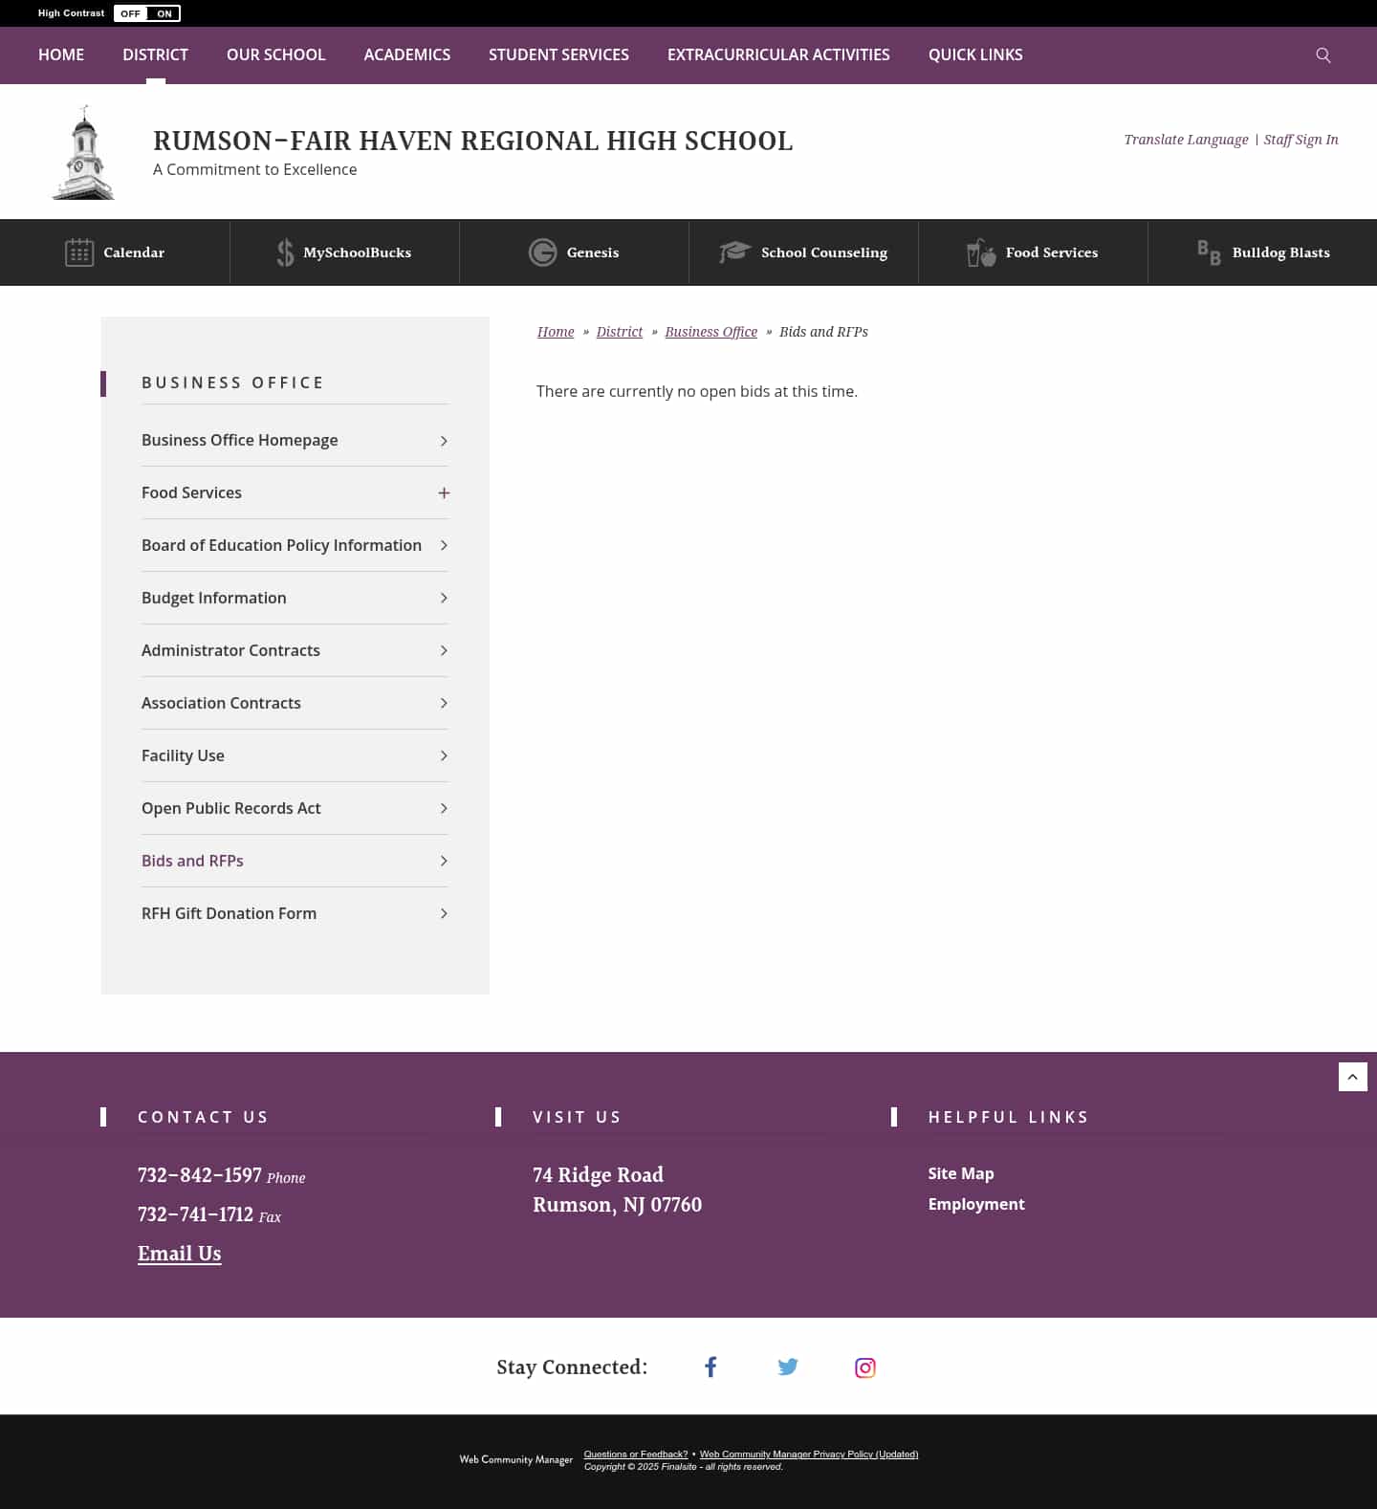Click the school clock tower logo

pyautogui.click(x=83, y=153)
